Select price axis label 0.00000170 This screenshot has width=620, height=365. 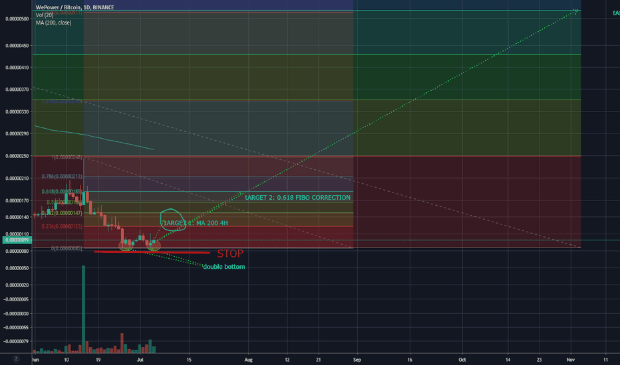(17, 200)
